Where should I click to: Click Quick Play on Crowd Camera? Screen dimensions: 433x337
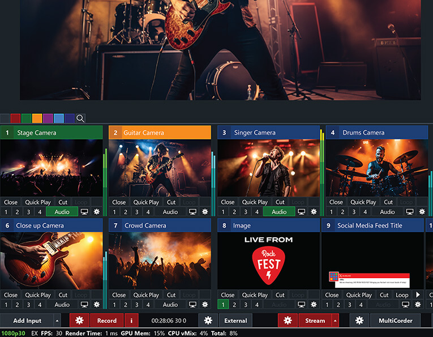click(146, 295)
